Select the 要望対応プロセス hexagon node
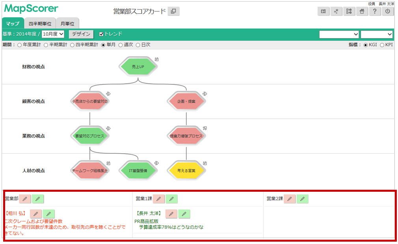The image size is (398, 244). pos(90,136)
